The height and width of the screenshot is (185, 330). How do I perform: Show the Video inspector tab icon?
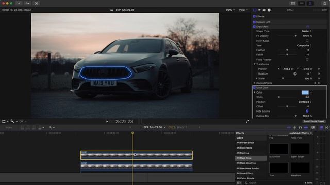(x=255, y=10)
